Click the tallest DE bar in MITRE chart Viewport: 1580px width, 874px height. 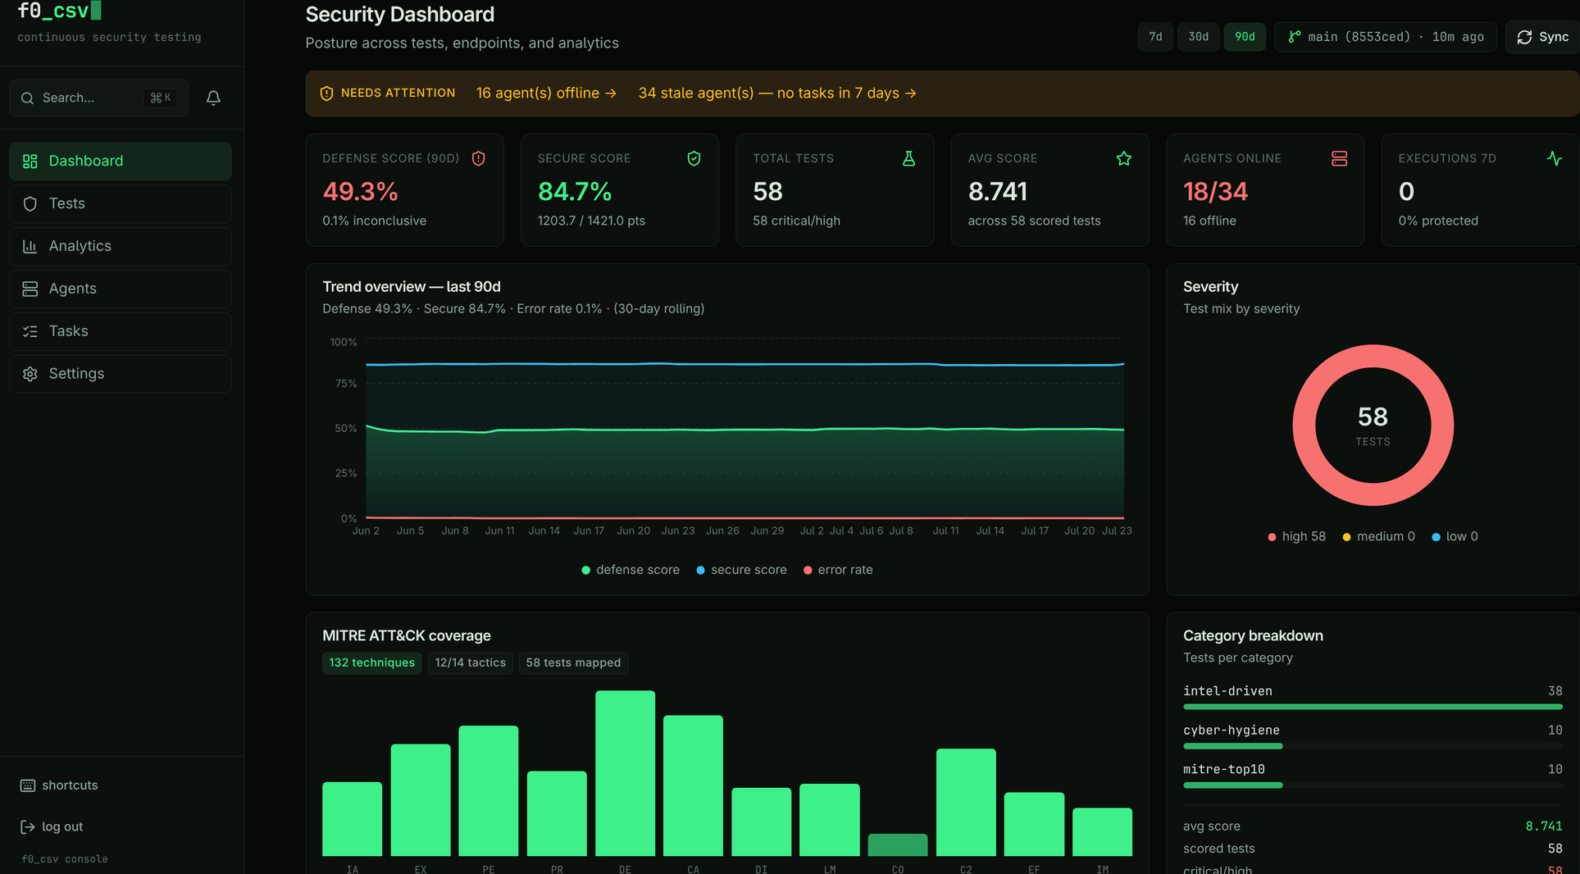point(625,773)
